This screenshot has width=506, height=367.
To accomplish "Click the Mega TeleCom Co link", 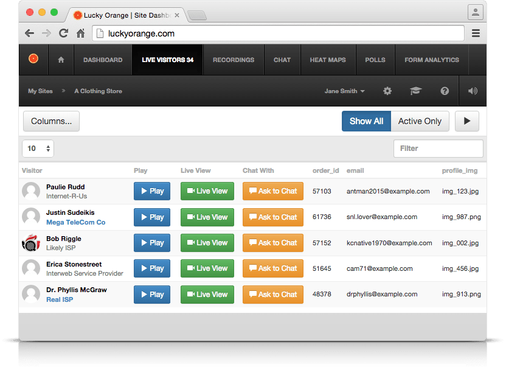I will click(x=76, y=222).
